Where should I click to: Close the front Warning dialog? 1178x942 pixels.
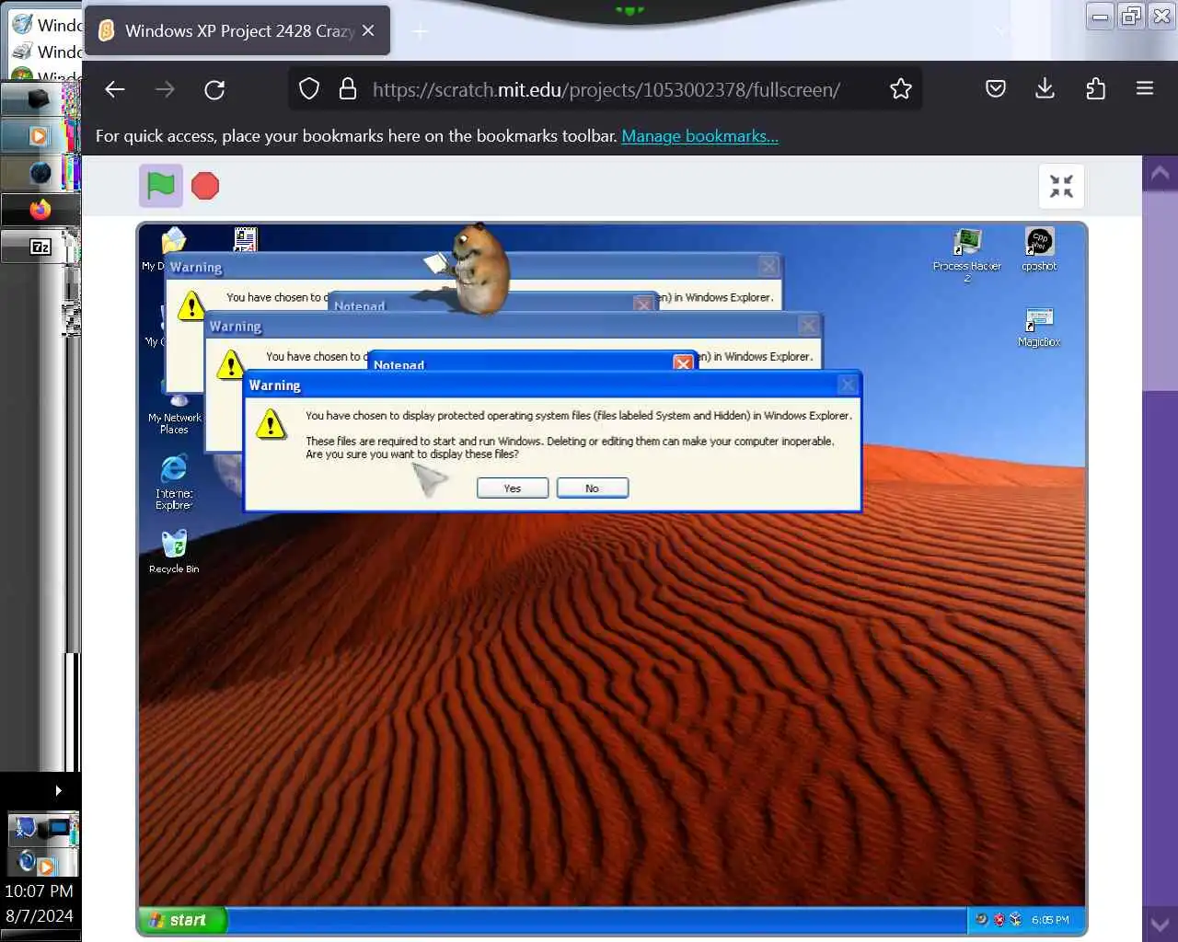(x=848, y=385)
